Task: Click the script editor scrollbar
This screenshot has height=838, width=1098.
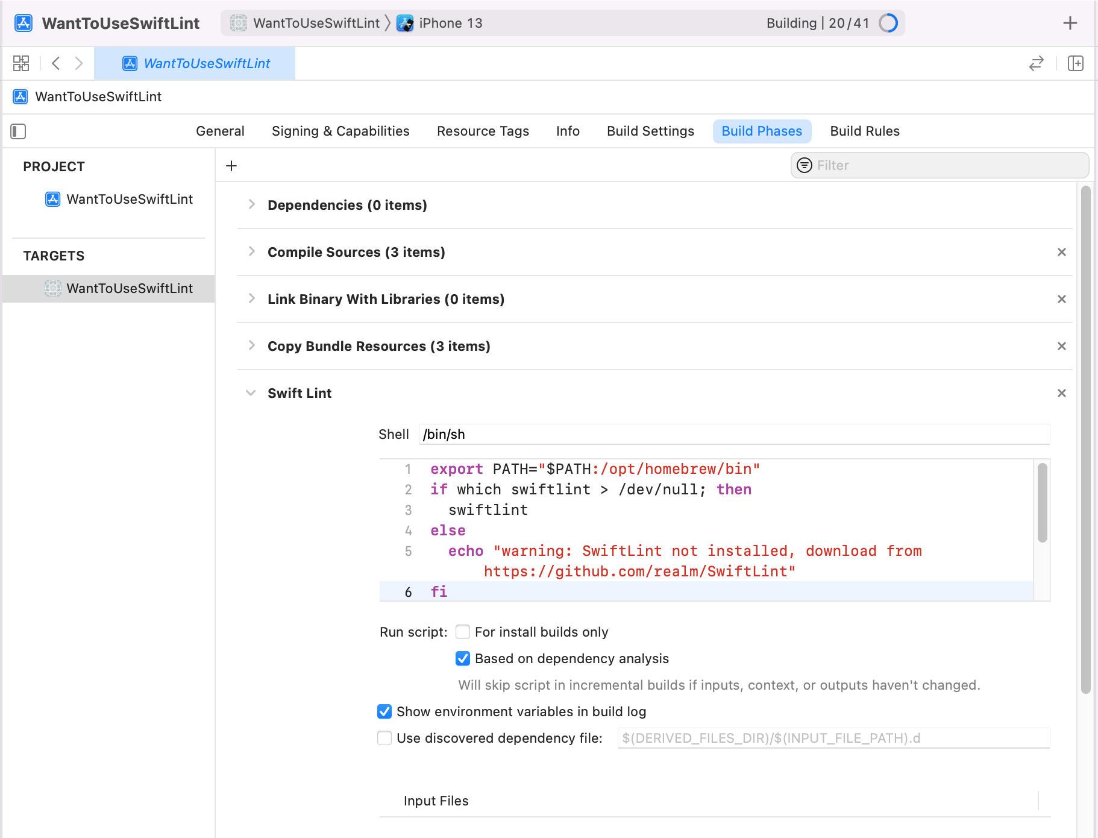Action: click(1042, 502)
